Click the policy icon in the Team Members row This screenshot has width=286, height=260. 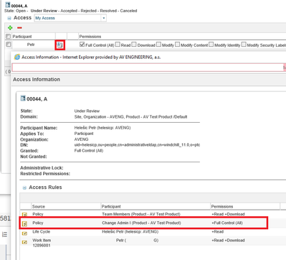pos(24,215)
